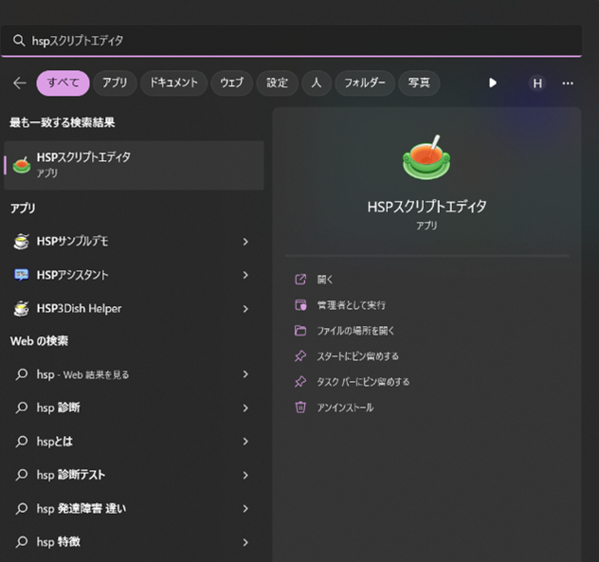The width and height of the screenshot is (599, 562).
Task: Run as administrator via 管理者として実行
Action: point(351,305)
